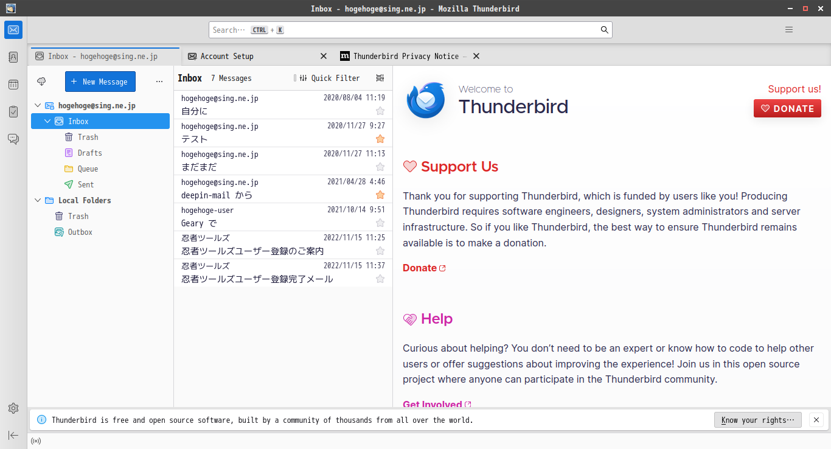This screenshot has height=449, width=831.
Task: Collapse the Local Folders tree
Action: click(x=38, y=200)
